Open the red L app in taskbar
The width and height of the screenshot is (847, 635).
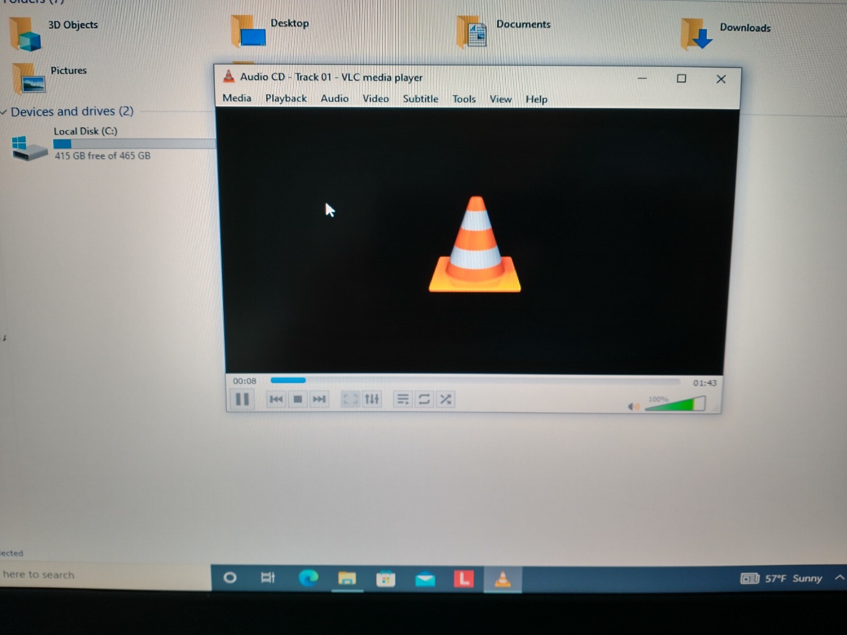click(464, 578)
